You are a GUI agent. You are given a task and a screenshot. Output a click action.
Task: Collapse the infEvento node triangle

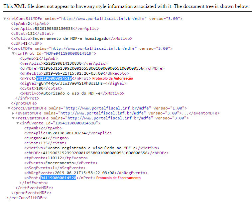pos(18,123)
